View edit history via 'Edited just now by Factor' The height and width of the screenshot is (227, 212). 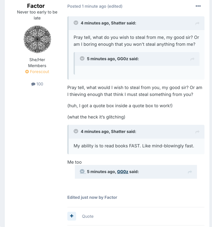click(92, 197)
